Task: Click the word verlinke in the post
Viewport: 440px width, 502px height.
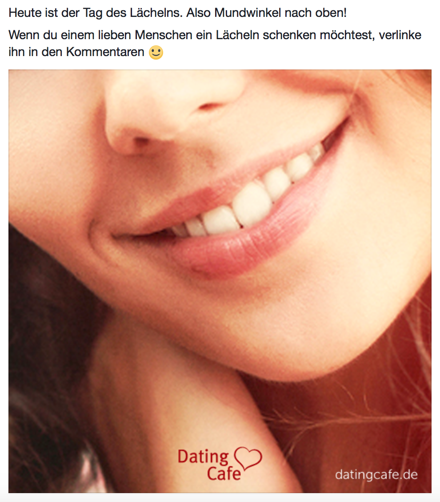Action: [x=400, y=35]
